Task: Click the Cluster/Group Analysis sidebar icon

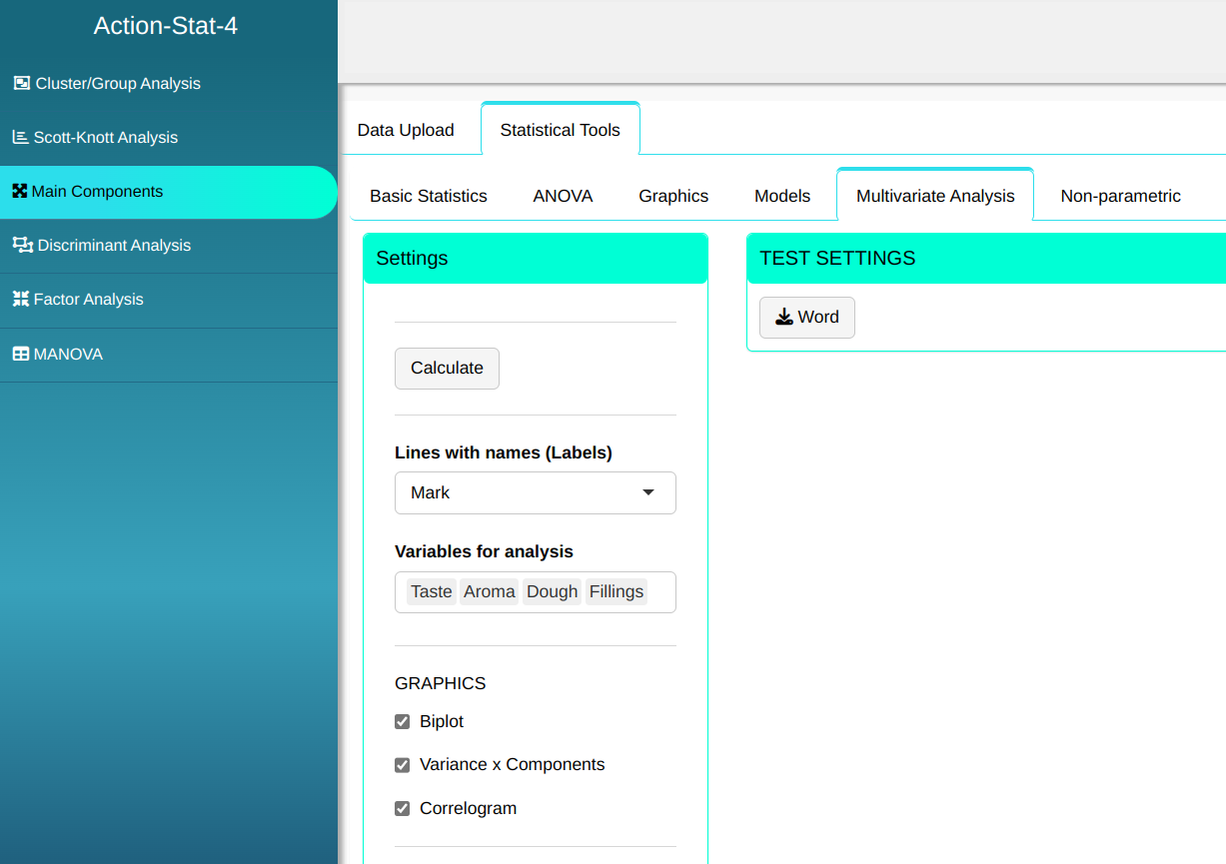Action: click(x=21, y=84)
